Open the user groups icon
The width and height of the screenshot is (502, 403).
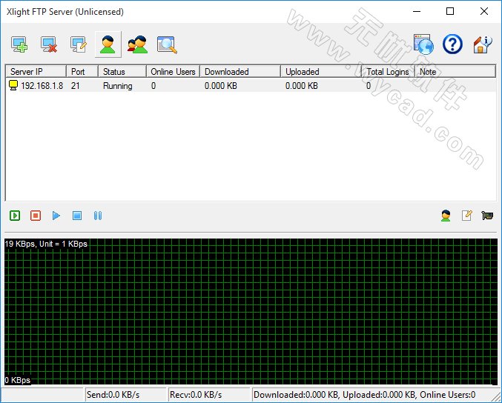coord(138,44)
